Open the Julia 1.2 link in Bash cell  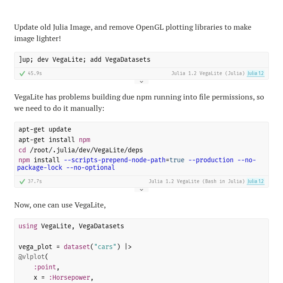point(256,181)
